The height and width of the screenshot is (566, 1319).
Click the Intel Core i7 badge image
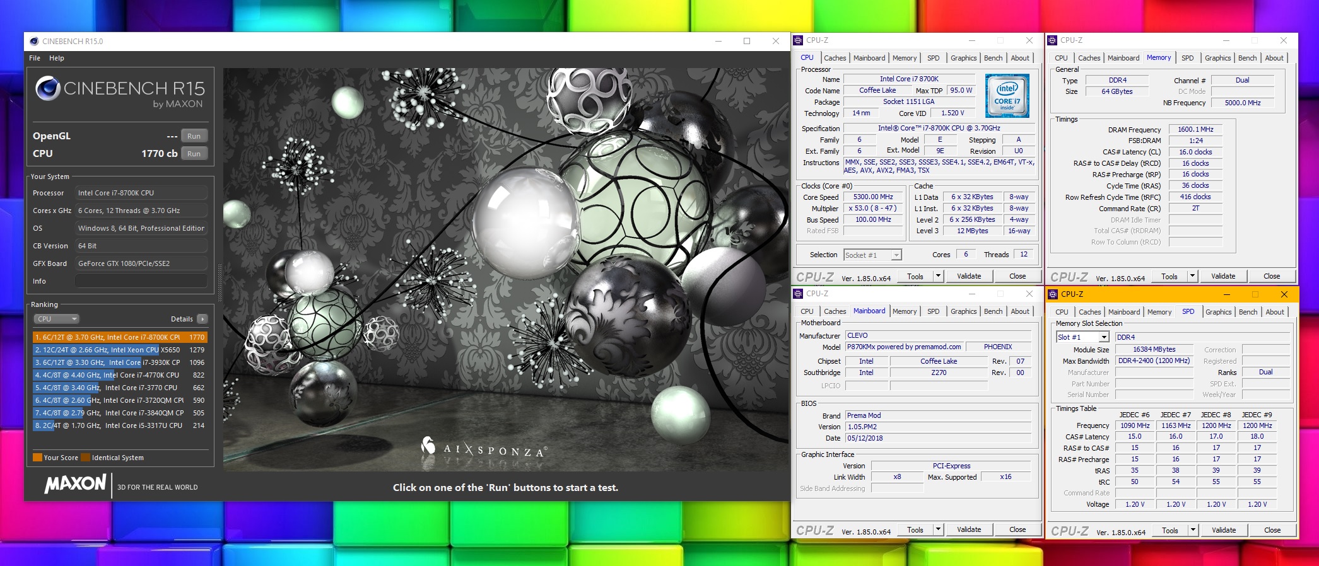tap(1007, 96)
